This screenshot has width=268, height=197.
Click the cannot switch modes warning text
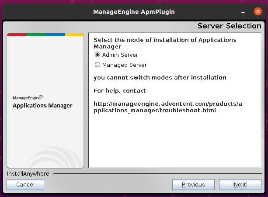[x=160, y=78]
